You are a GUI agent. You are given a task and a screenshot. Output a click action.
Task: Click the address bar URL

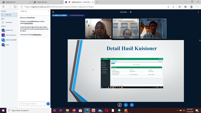(59, 7)
